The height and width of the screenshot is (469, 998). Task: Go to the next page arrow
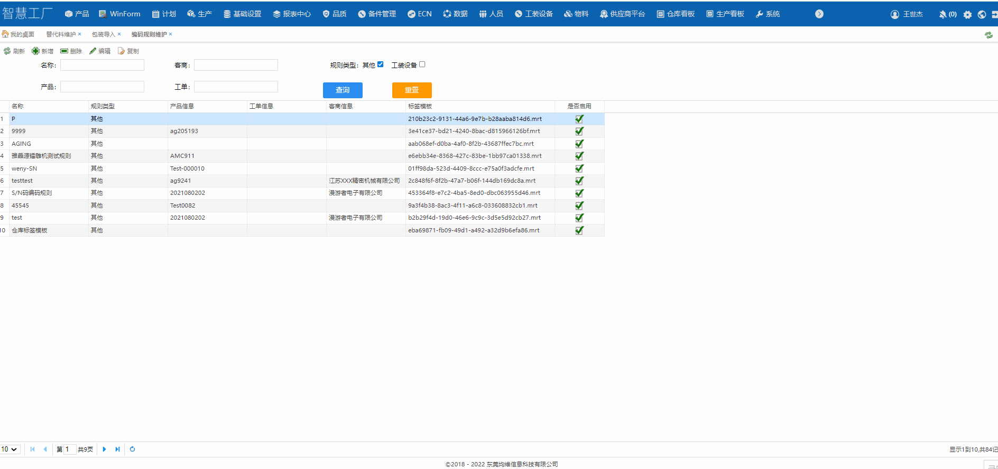pos(104,449)
